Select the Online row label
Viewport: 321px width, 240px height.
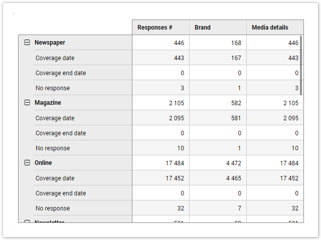click(43, 163)
